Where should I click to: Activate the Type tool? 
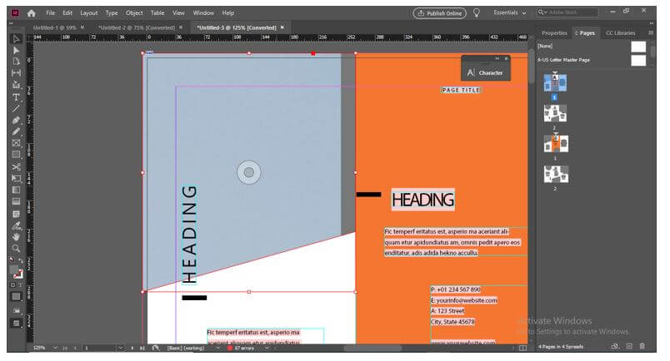(x=16, y=97)
